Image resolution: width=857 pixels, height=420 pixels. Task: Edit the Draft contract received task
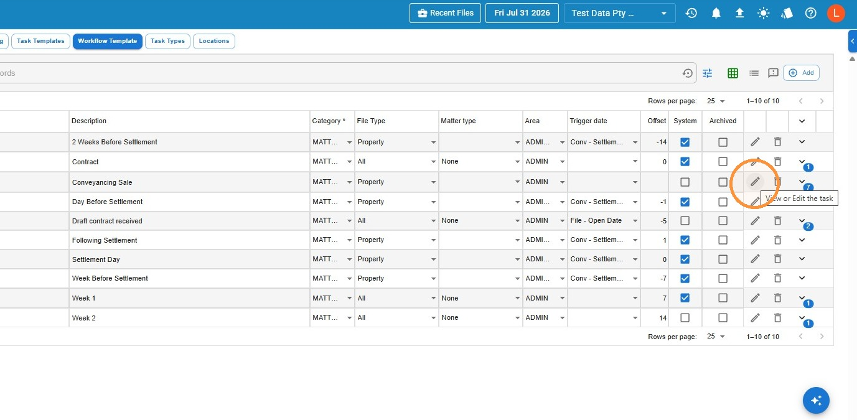point(755,220)
